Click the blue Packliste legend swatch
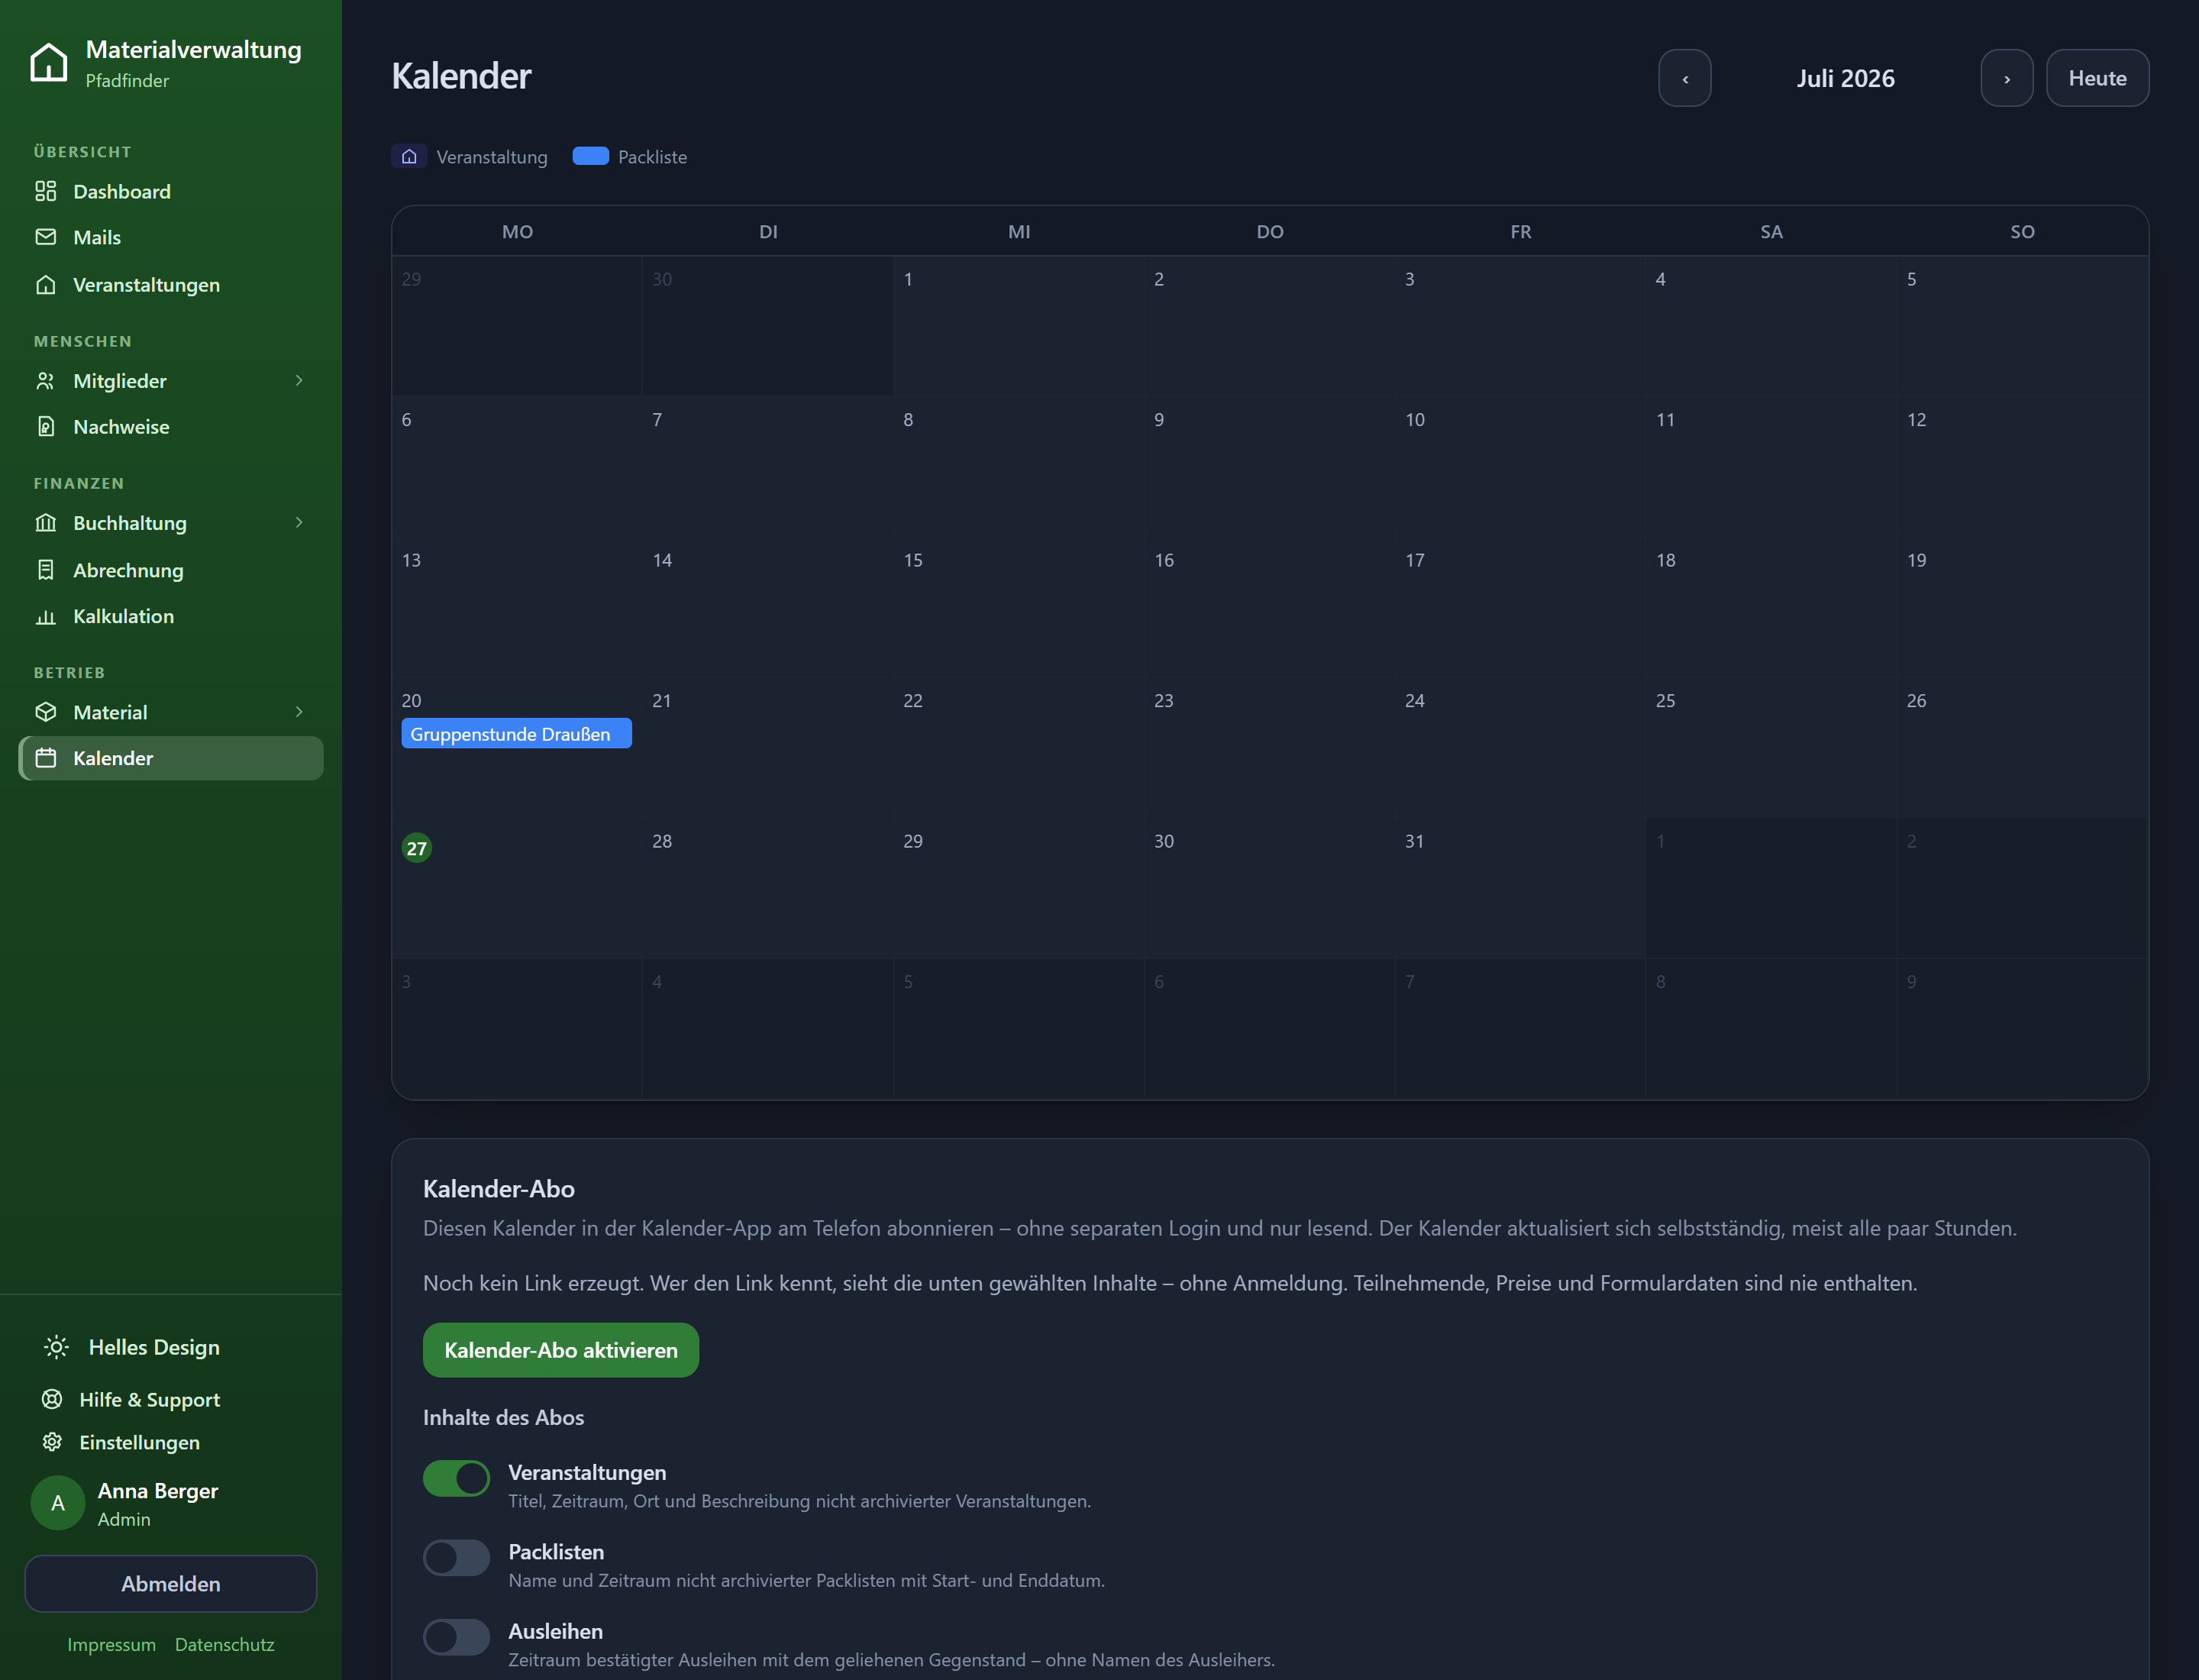This screenshot has width=2199, height=1680. pyautogui.click(x=590, y=156)
